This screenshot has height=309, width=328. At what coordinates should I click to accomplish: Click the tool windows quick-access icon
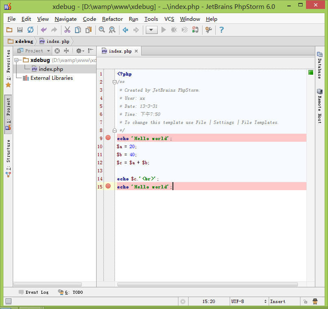point(8,301)
